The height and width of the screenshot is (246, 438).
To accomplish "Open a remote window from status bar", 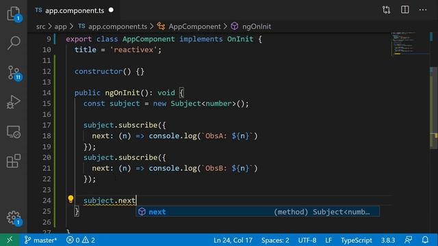I will [10, 240].
